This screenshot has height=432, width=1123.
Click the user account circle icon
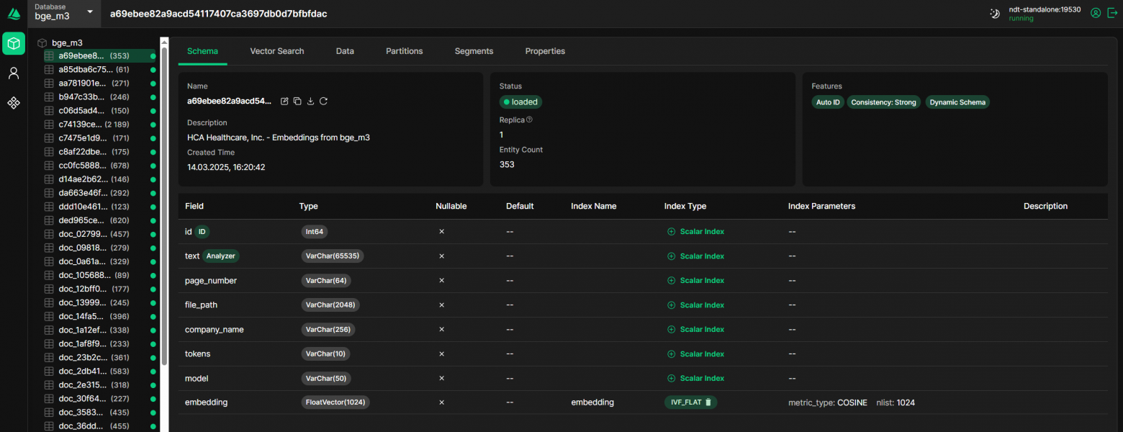click(1096, 13)
